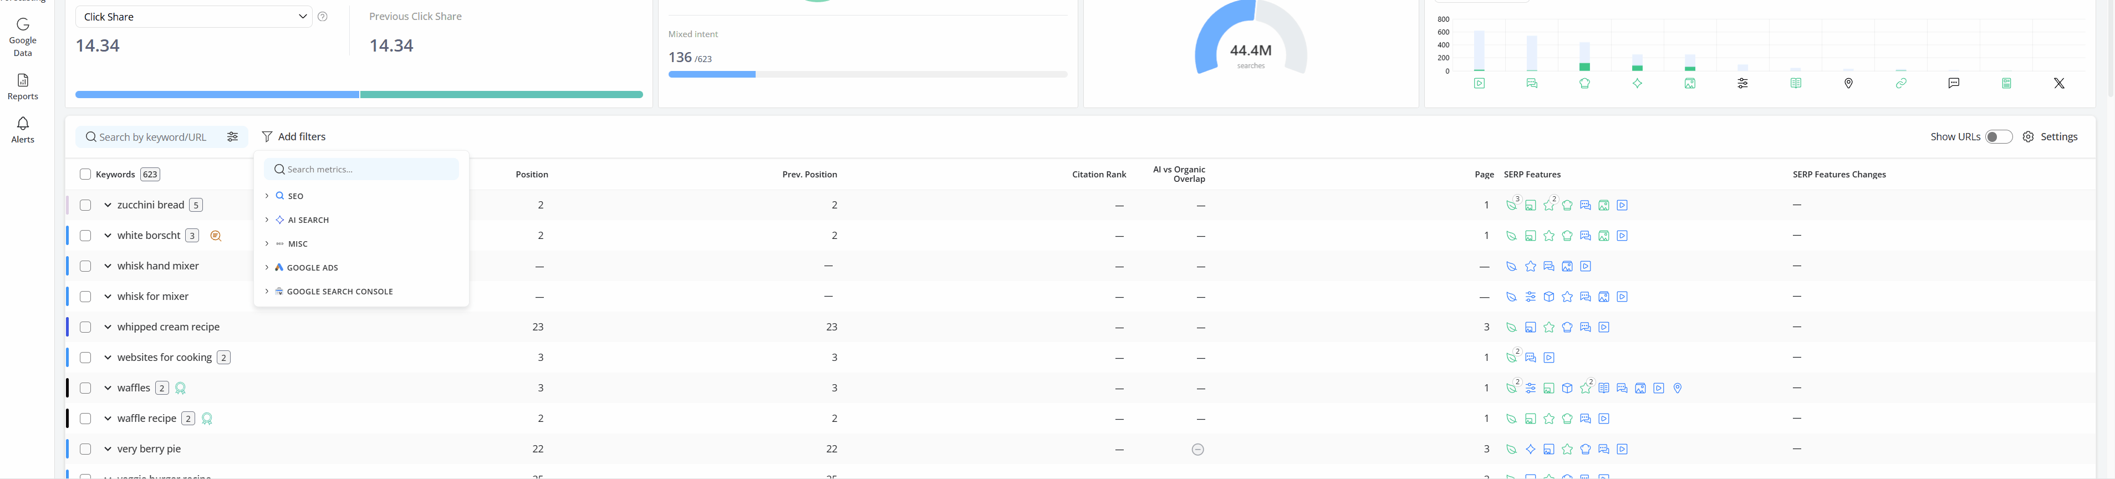Check the websites for cooking checkbox
This screenshot has width=2115, height=479.
[x=85, y=358]
